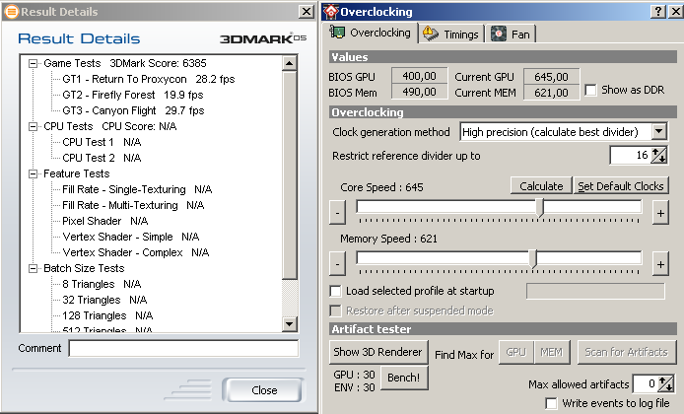Decrease Memory Speed with minus button
This screenshot has height=414, width=684.
[x=337, y=264]
